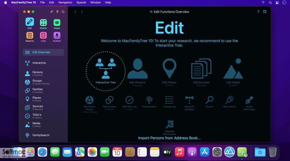Image resolution: width=290 pixels, height=161 pixels.
Task: Open Edit Families function
Action: (x=109, y=103)
